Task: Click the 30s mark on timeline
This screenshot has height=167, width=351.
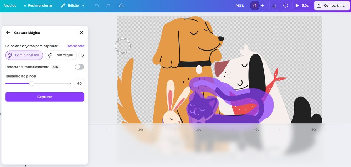Action: (x=199, y=130)
